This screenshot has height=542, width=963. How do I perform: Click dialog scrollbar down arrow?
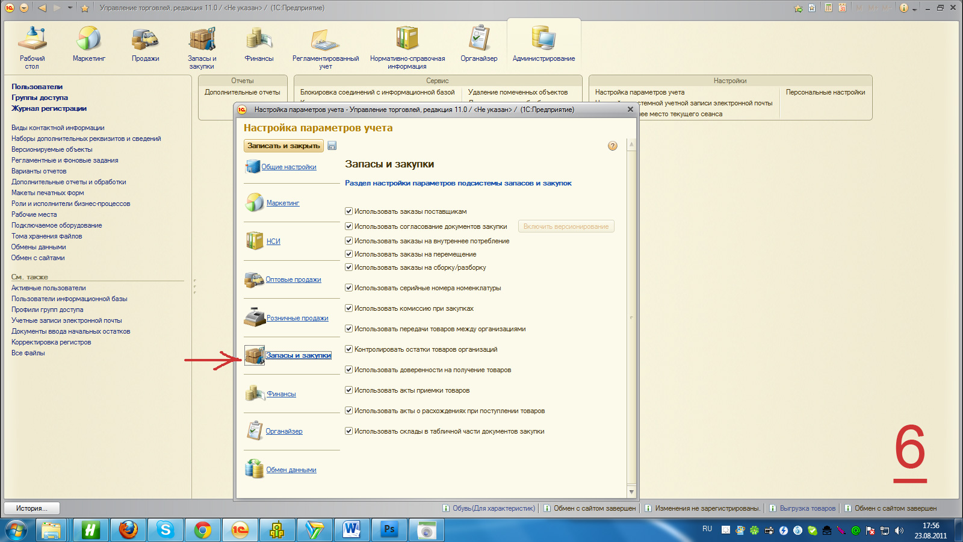(631, 492)
